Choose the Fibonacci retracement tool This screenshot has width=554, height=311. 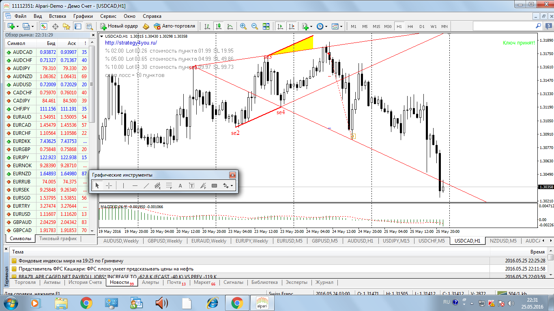pyautogui.click(x=169, y=186)
